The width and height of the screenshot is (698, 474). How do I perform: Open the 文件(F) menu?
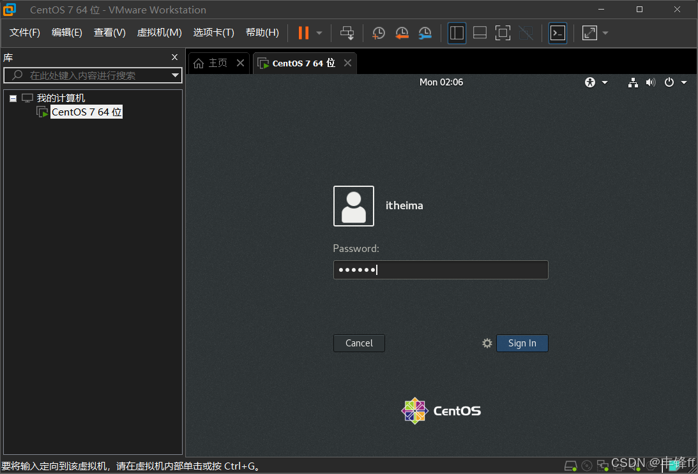coord(25,33)
